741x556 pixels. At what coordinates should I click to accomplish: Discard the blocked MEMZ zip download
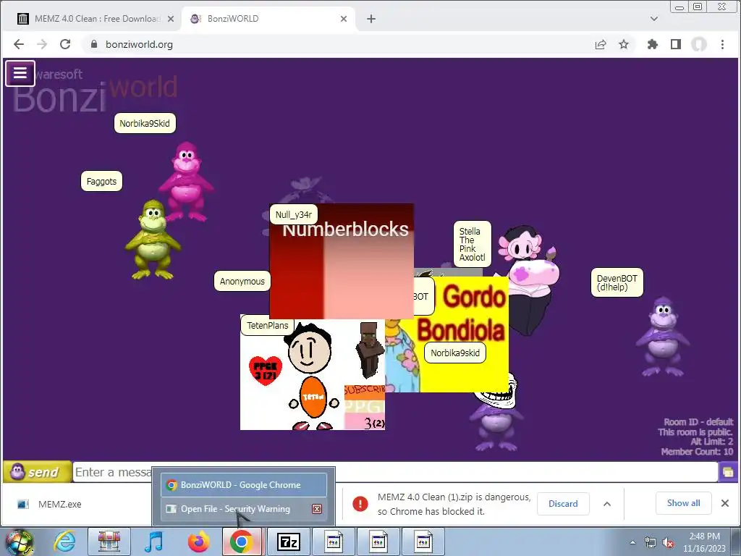[x=563, y=504]
